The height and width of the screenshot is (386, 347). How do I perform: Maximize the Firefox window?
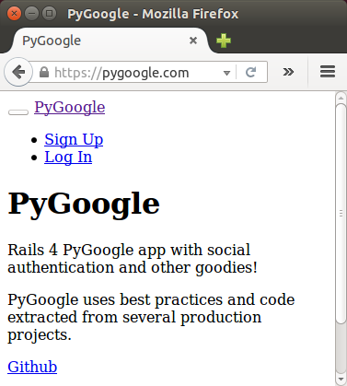[x=49, y=14]
